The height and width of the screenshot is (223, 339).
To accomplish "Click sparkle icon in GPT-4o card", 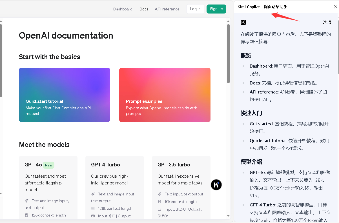I will point(26,201).
